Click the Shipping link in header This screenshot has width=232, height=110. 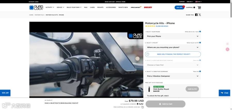(x=189, y=7)
